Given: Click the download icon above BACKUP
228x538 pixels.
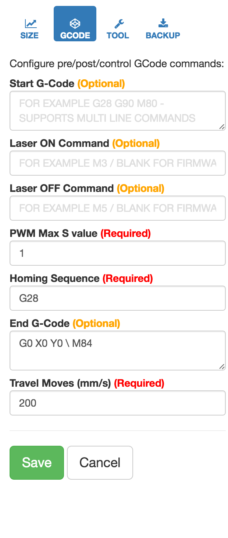Looking at the screenshot, I should [x=163, y=24].
